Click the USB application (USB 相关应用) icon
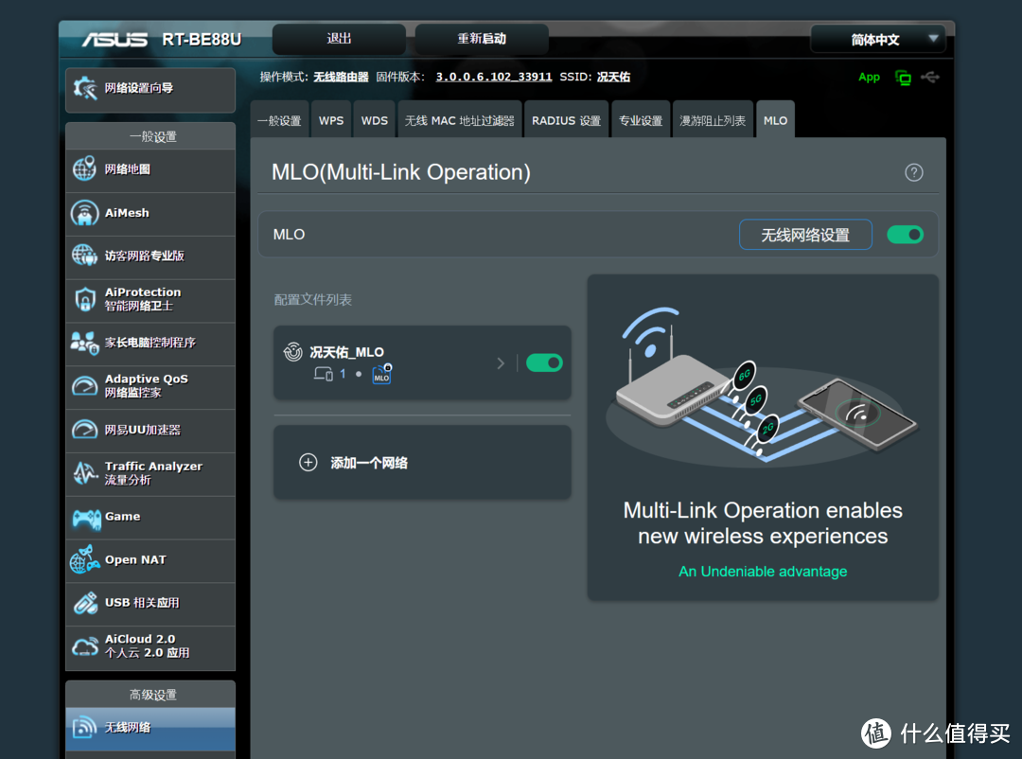 [x=85, y=603]
